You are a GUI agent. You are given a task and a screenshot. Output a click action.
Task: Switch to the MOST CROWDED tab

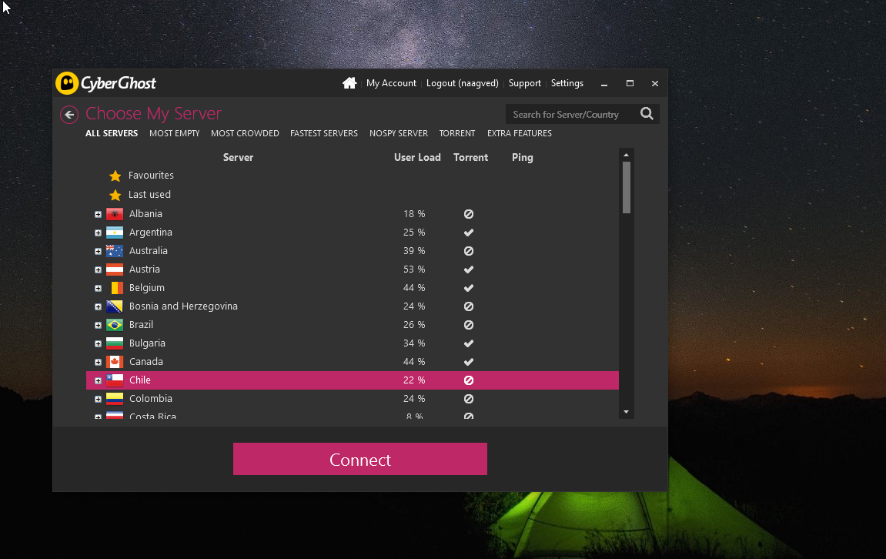245,133
